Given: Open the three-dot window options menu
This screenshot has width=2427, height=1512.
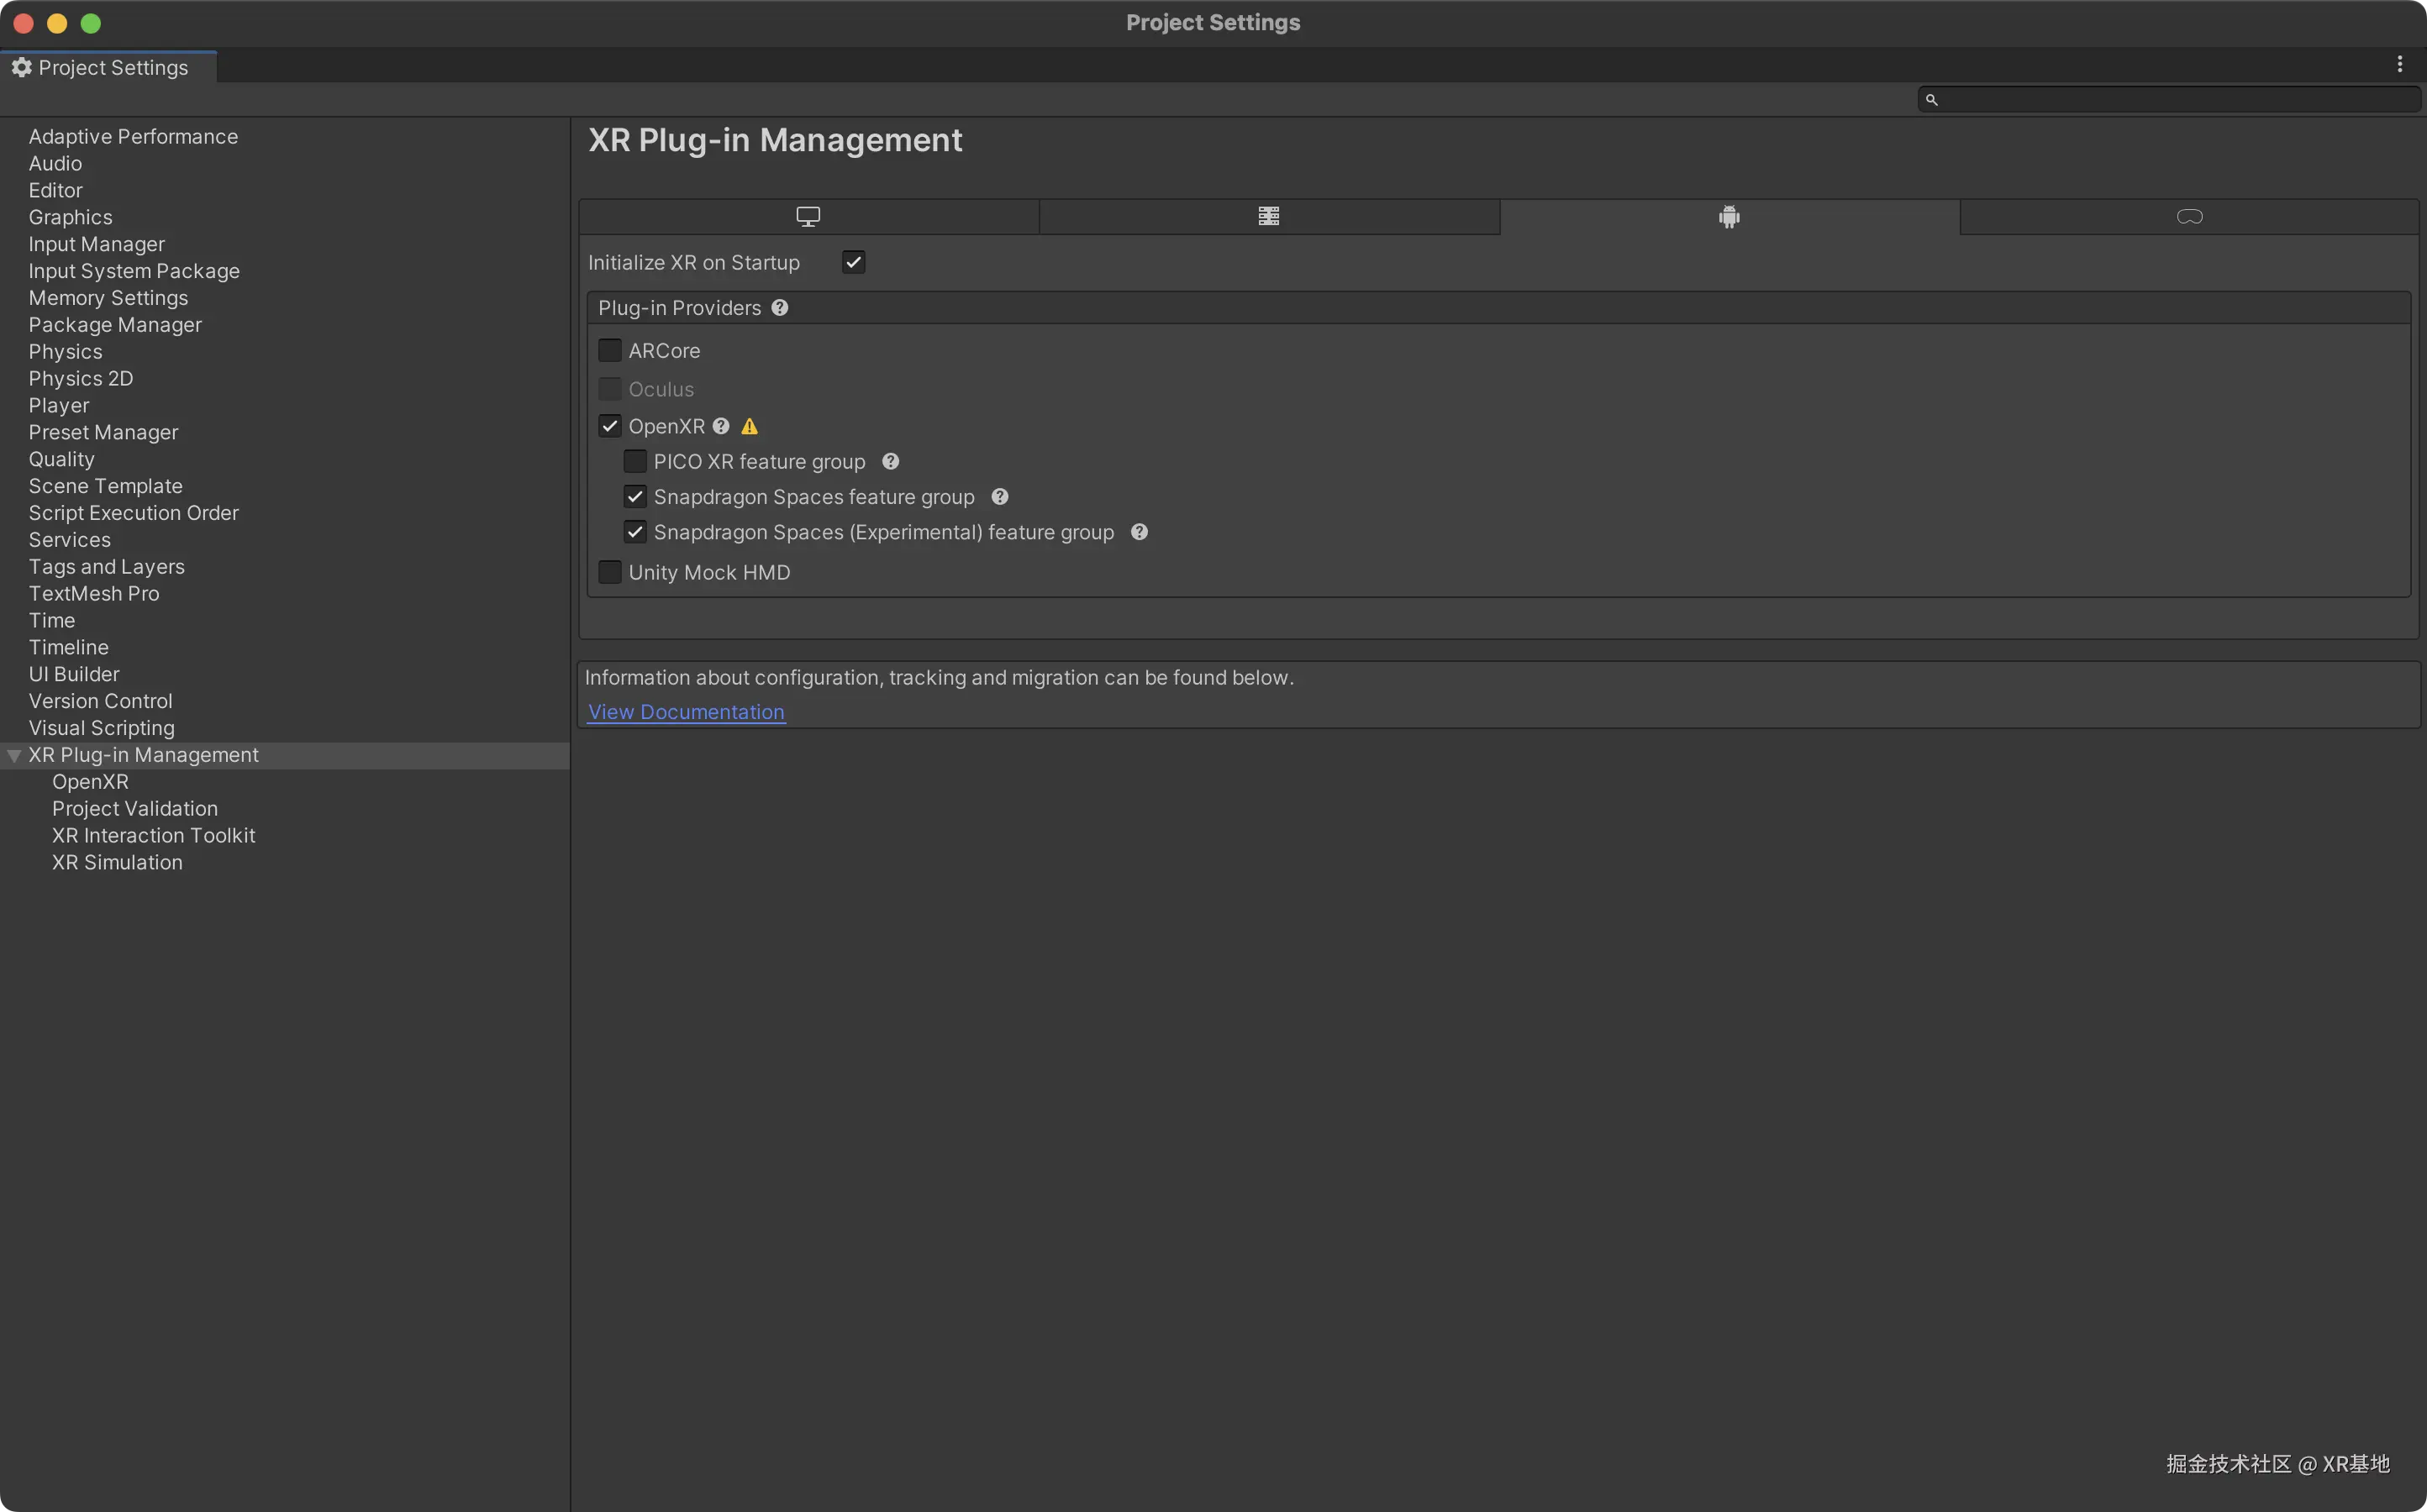Looking at the screenshot, I should click(2399, 65).
